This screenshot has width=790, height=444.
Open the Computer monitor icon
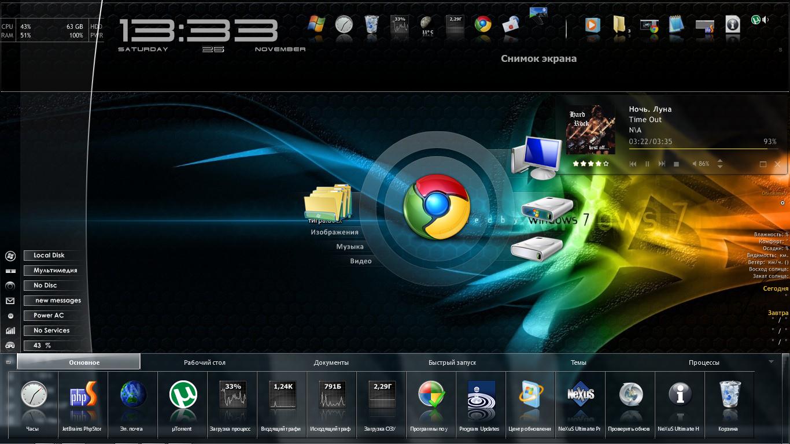(x=536, y=157)
